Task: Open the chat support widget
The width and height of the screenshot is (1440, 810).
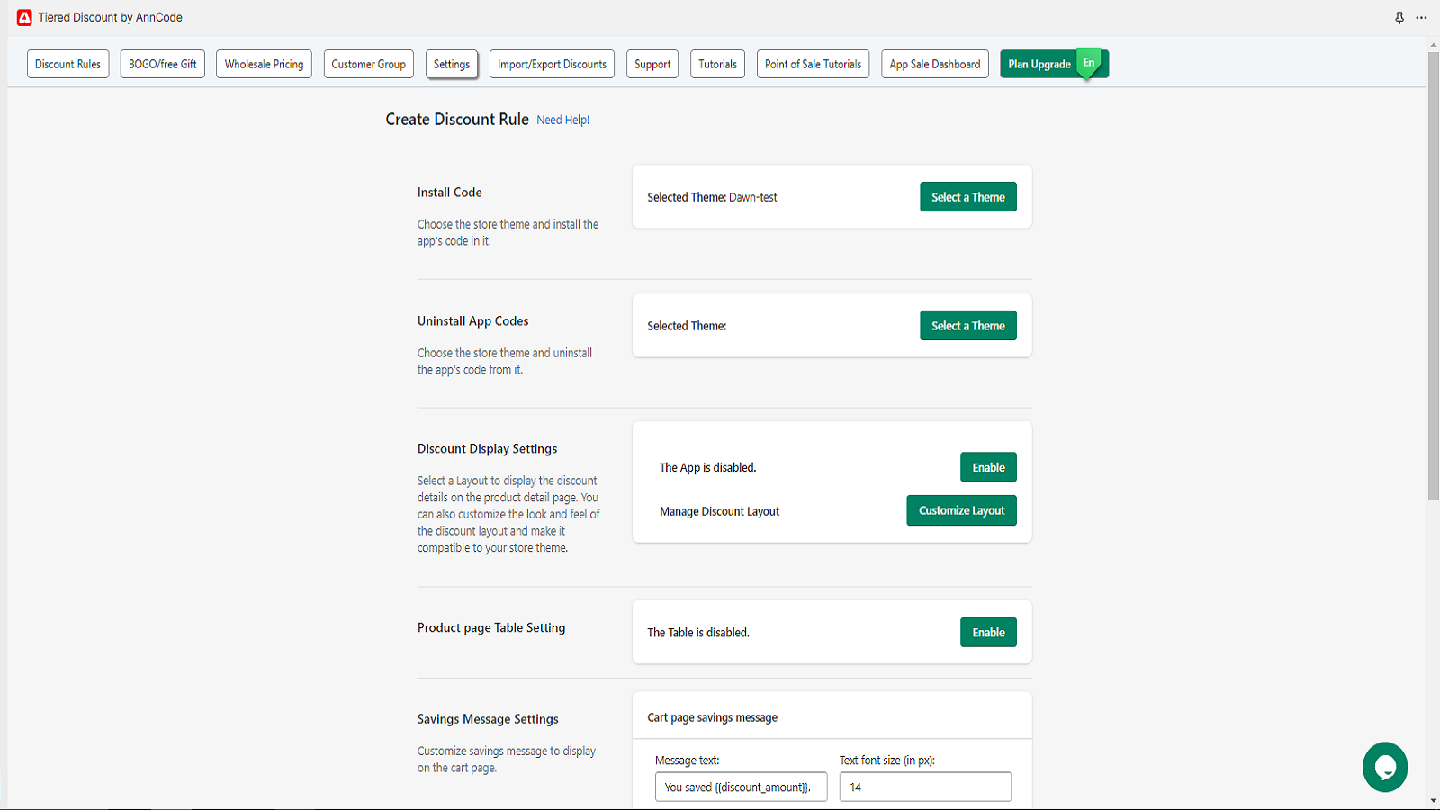Action: 1384,767
